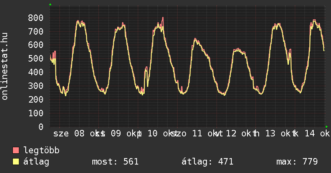Screen dimensions: 331x173
Task: Click the green arrow atop the y-axis
Action: [x=50, y=4]
